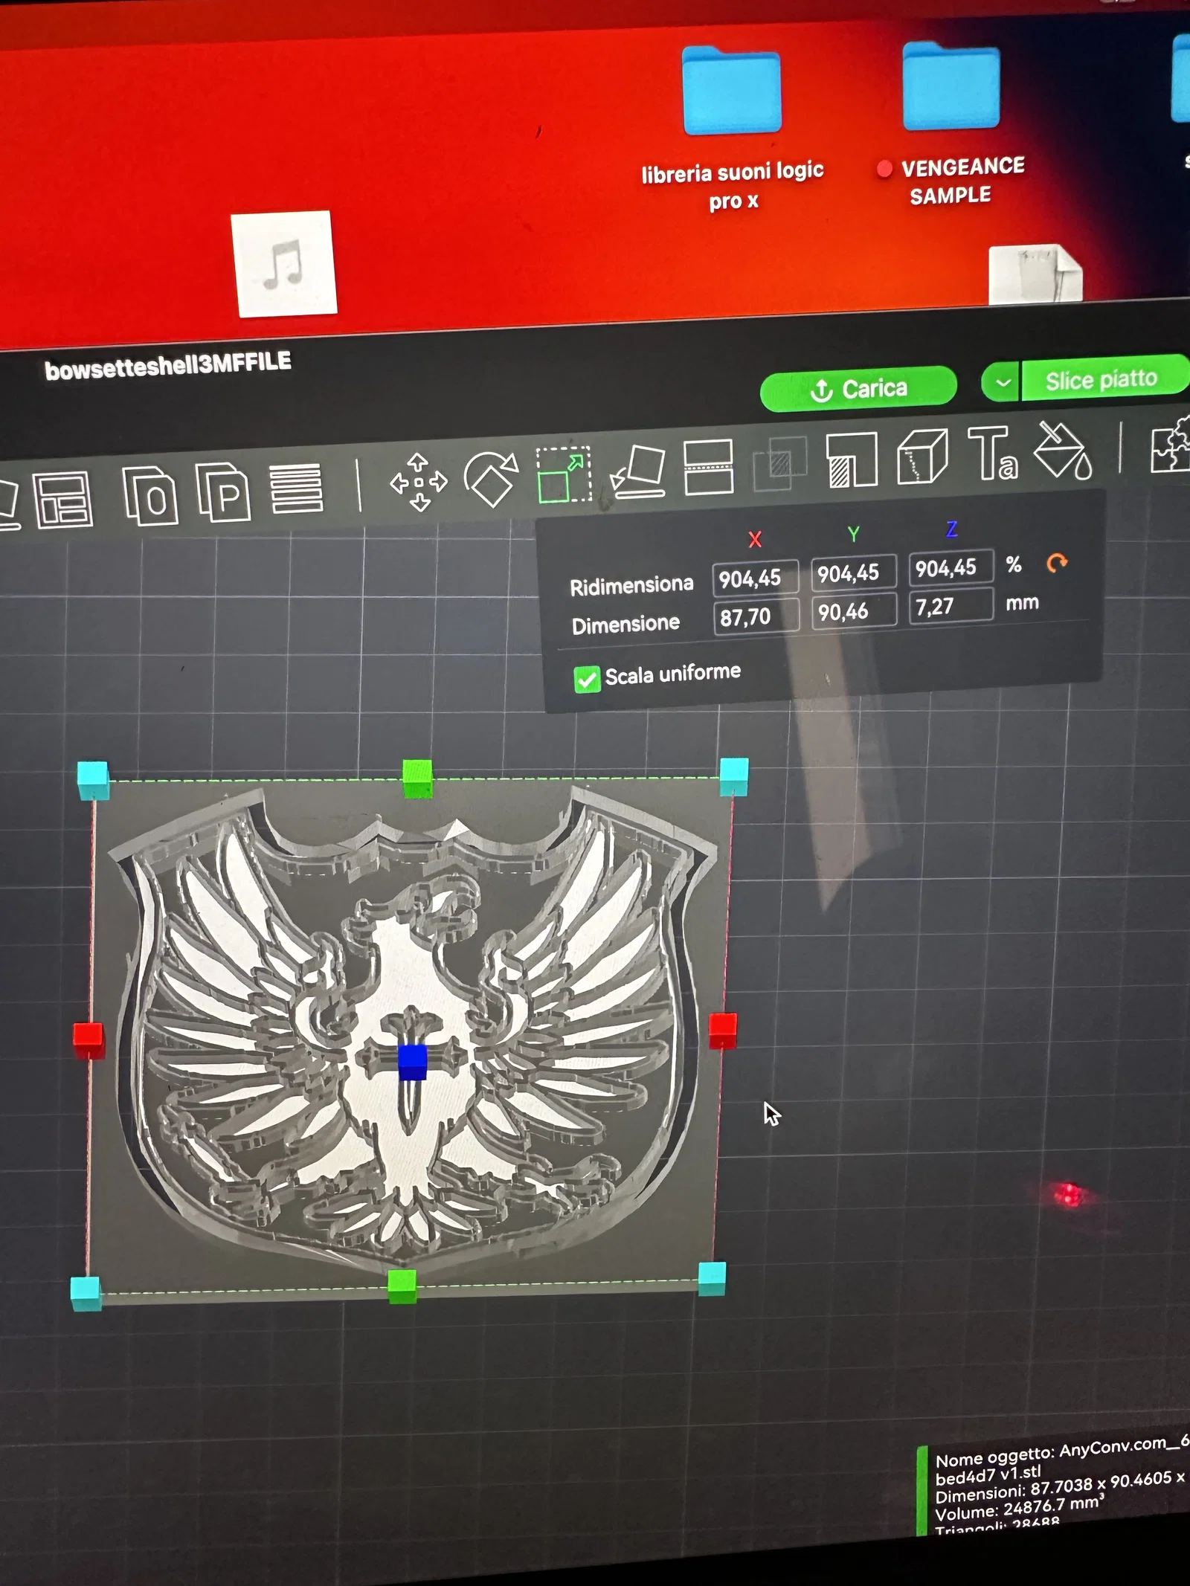This screenshot has height=1586, width=1190.
Task: Click the red right-edge scale handle
Action: (722, 1031)
